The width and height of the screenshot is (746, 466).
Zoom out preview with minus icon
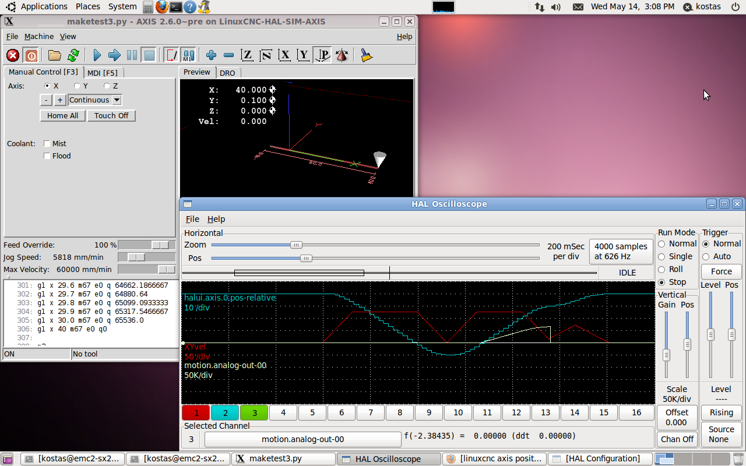(228, 55)
